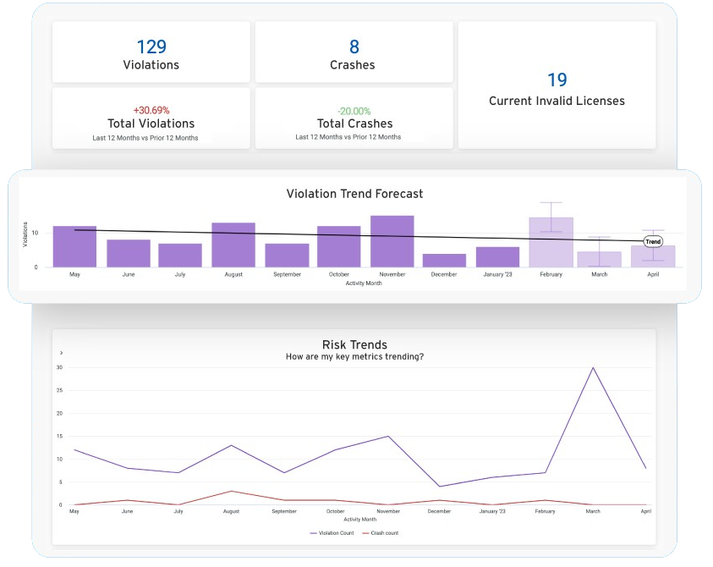Hide the Crash count line via the legend
The image size is (713, 567).
tap(383, 533)
